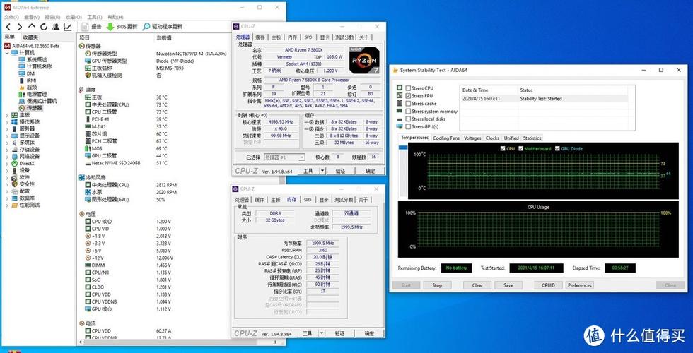This screenshot has height=353, width=693.
Task: Click the driver update magnifier icon
Action: [146, 27]
